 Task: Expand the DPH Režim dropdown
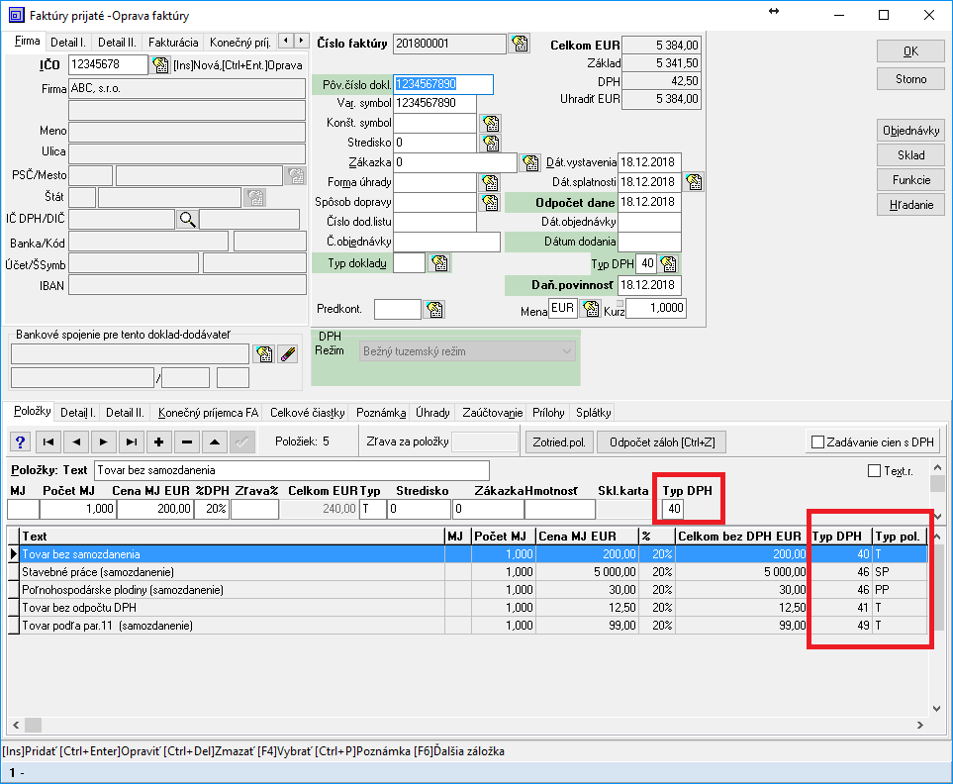point(566,351)
